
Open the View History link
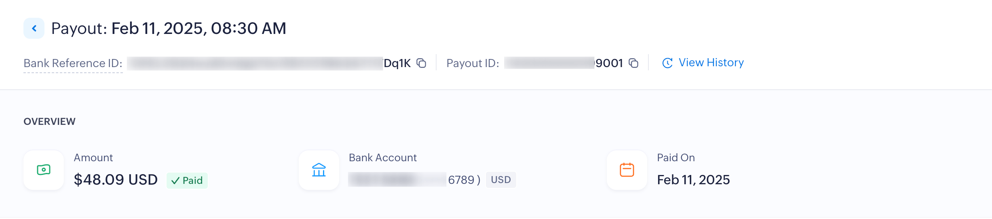click(711, 63)
